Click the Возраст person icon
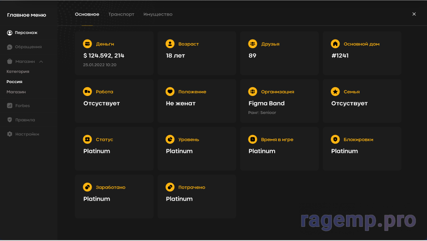This screenshot has width=427, height=241. click(x=170, y=44)
